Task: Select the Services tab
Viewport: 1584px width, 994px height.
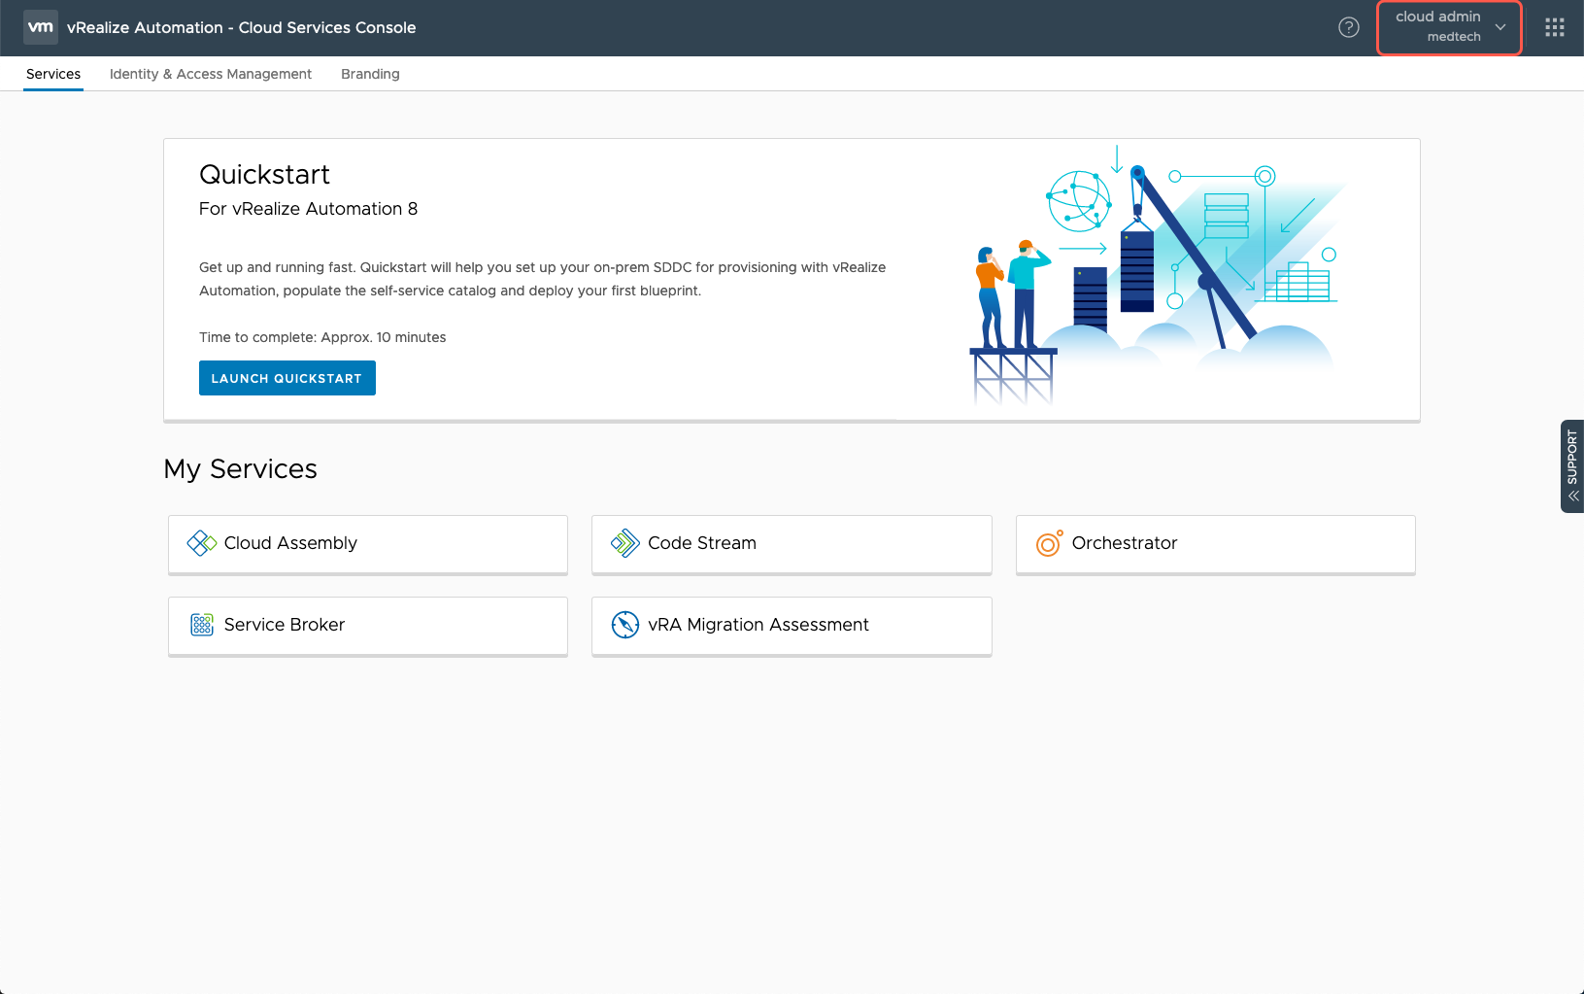Action: tap(53, 74)
